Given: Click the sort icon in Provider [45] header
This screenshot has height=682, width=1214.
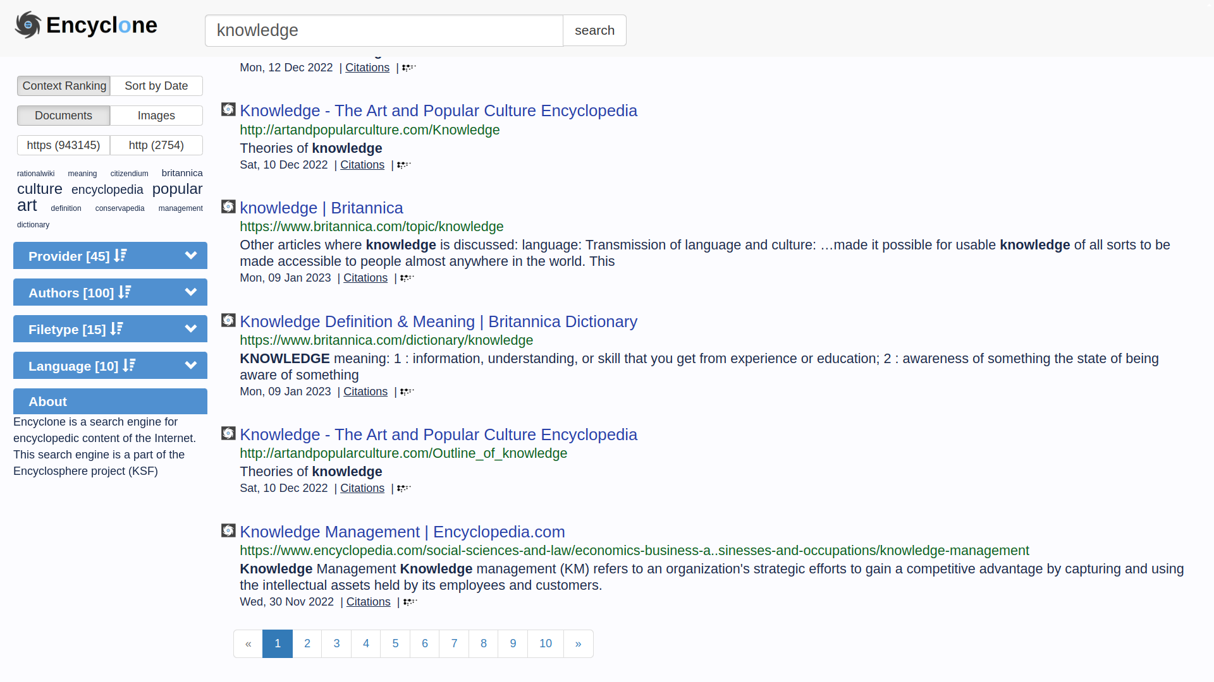Looking at the screenshot, I should tap(121, 256).
